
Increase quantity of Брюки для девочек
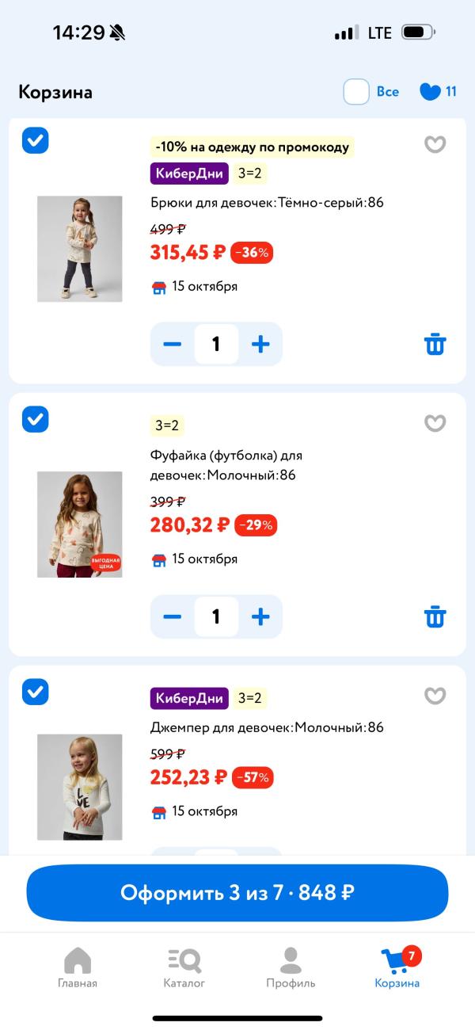click(260, 344)
